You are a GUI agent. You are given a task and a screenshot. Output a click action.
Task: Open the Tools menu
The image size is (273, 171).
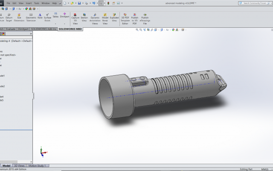coord(37,3)
